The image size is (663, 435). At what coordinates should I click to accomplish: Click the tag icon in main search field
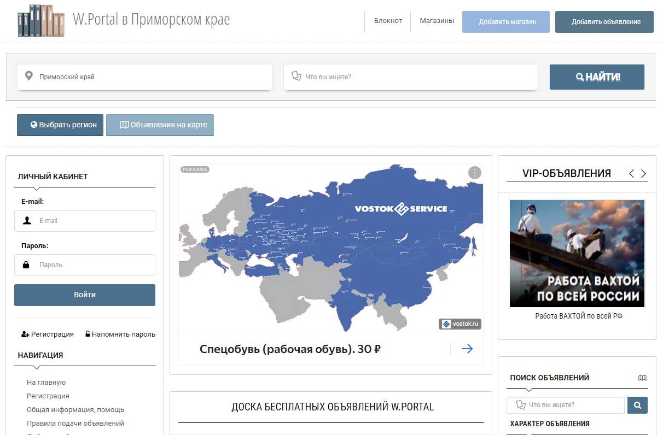(x=296, y=76)
